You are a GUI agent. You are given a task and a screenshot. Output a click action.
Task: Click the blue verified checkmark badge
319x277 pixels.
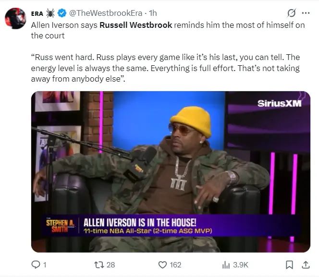[62, 13]
